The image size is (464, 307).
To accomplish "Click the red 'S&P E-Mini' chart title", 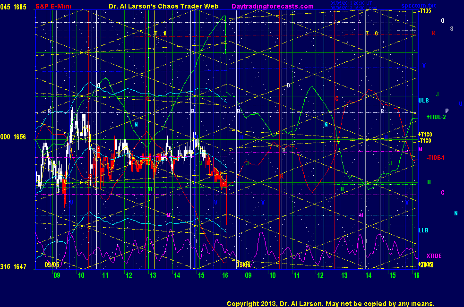I will (53, 6).
